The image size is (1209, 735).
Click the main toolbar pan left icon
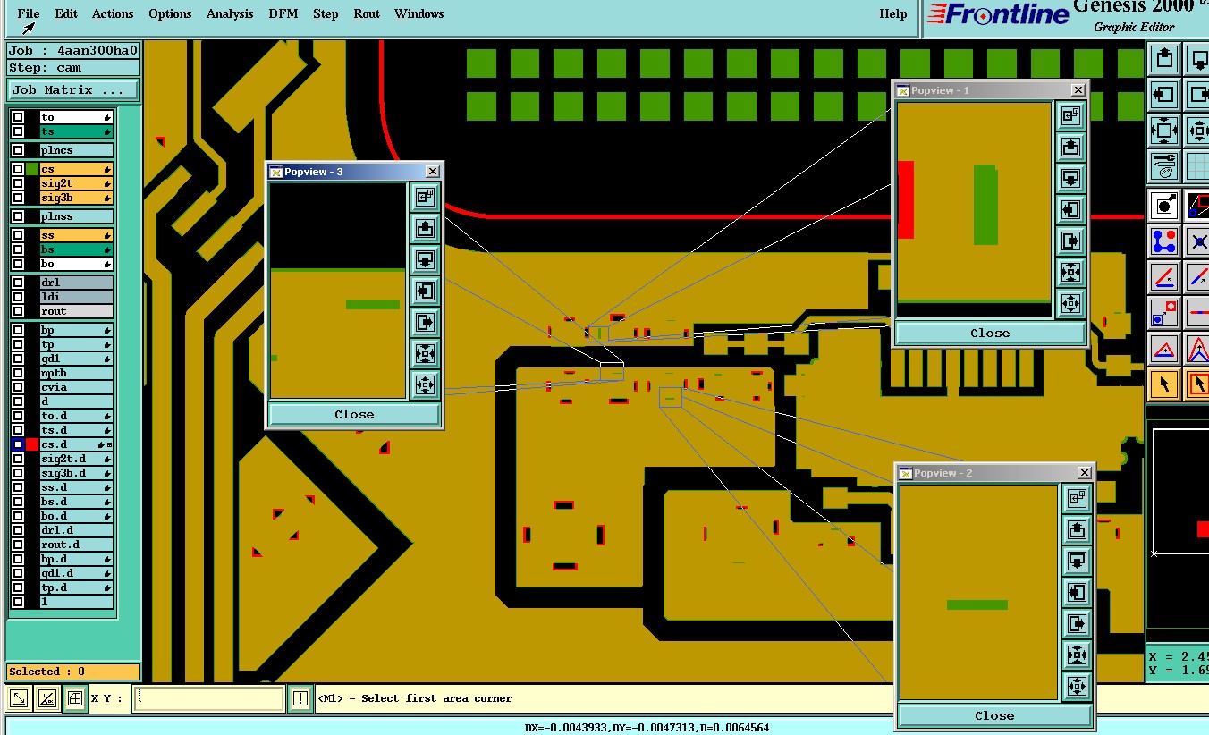coord(1163,94)
